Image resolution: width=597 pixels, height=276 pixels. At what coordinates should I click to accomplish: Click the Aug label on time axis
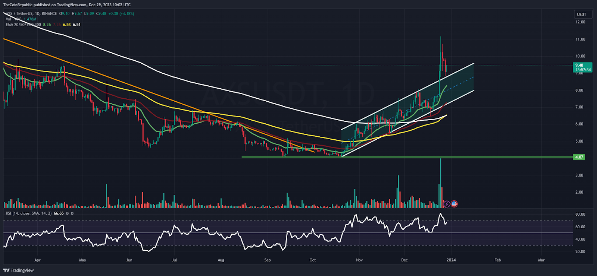(x=221, y=260)
